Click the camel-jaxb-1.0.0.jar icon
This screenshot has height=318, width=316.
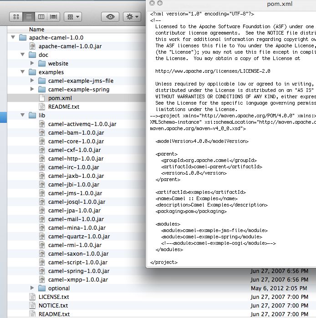[x=42, y=176]
